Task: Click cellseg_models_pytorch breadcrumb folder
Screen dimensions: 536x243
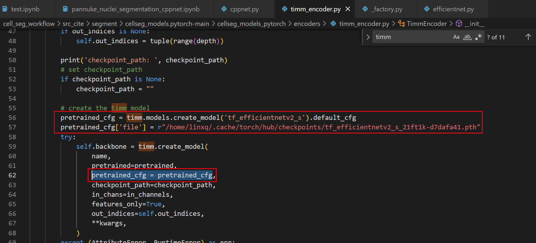Action: [x=251, y=24]
